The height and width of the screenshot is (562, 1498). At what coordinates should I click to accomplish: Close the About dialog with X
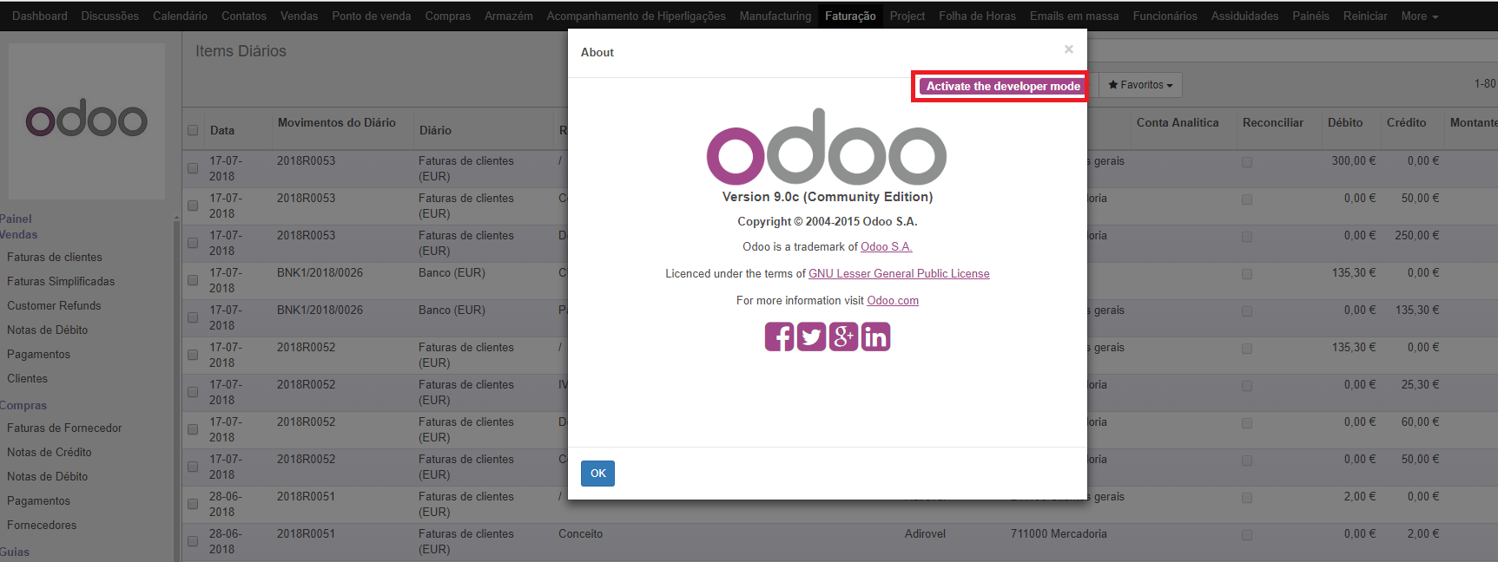(1069, 49)
